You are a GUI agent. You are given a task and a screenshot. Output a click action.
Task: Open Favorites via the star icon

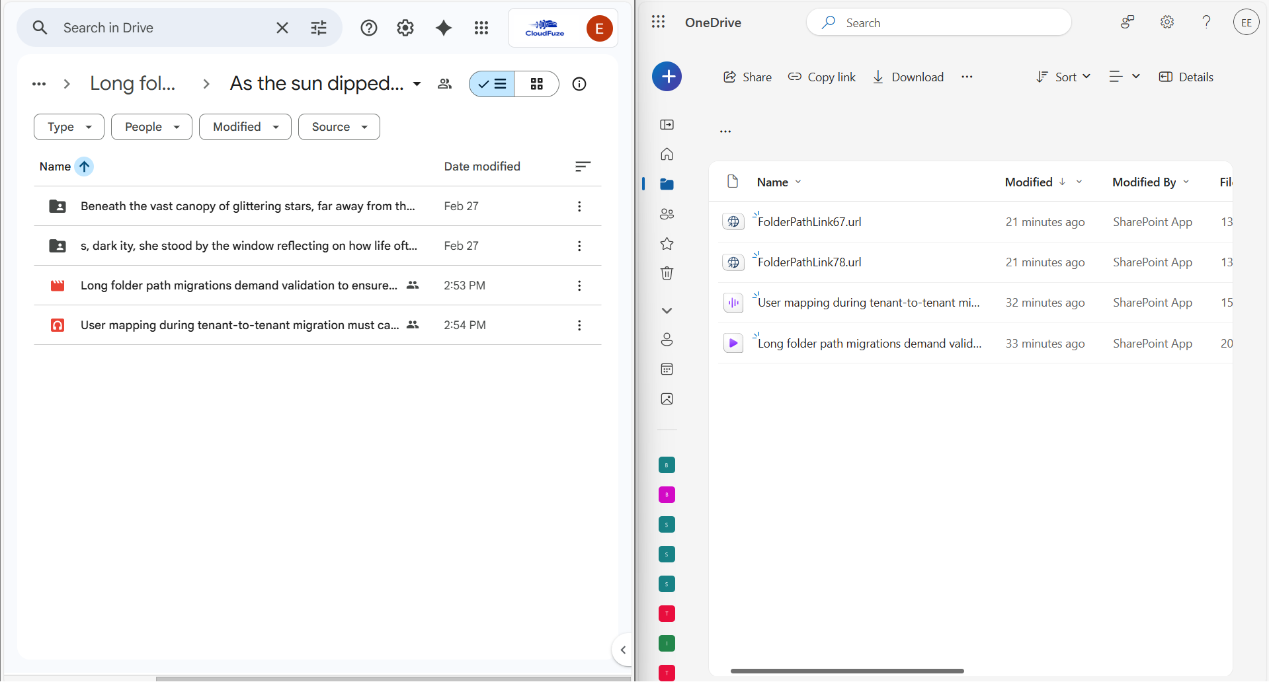667,243
